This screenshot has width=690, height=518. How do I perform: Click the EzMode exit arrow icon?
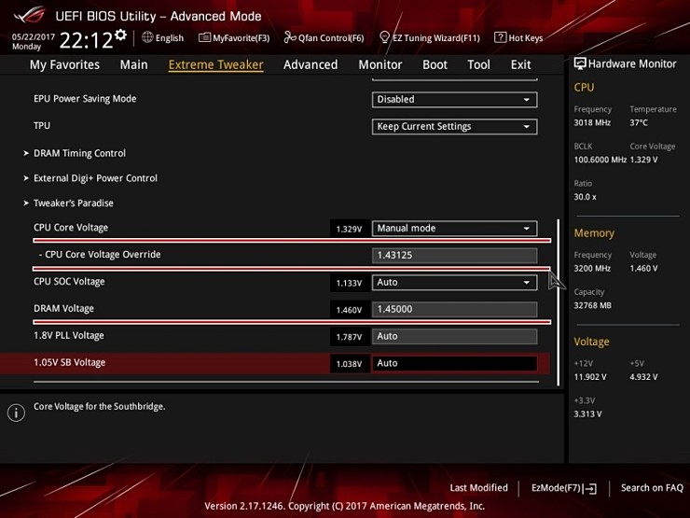(x=590, y=488)
